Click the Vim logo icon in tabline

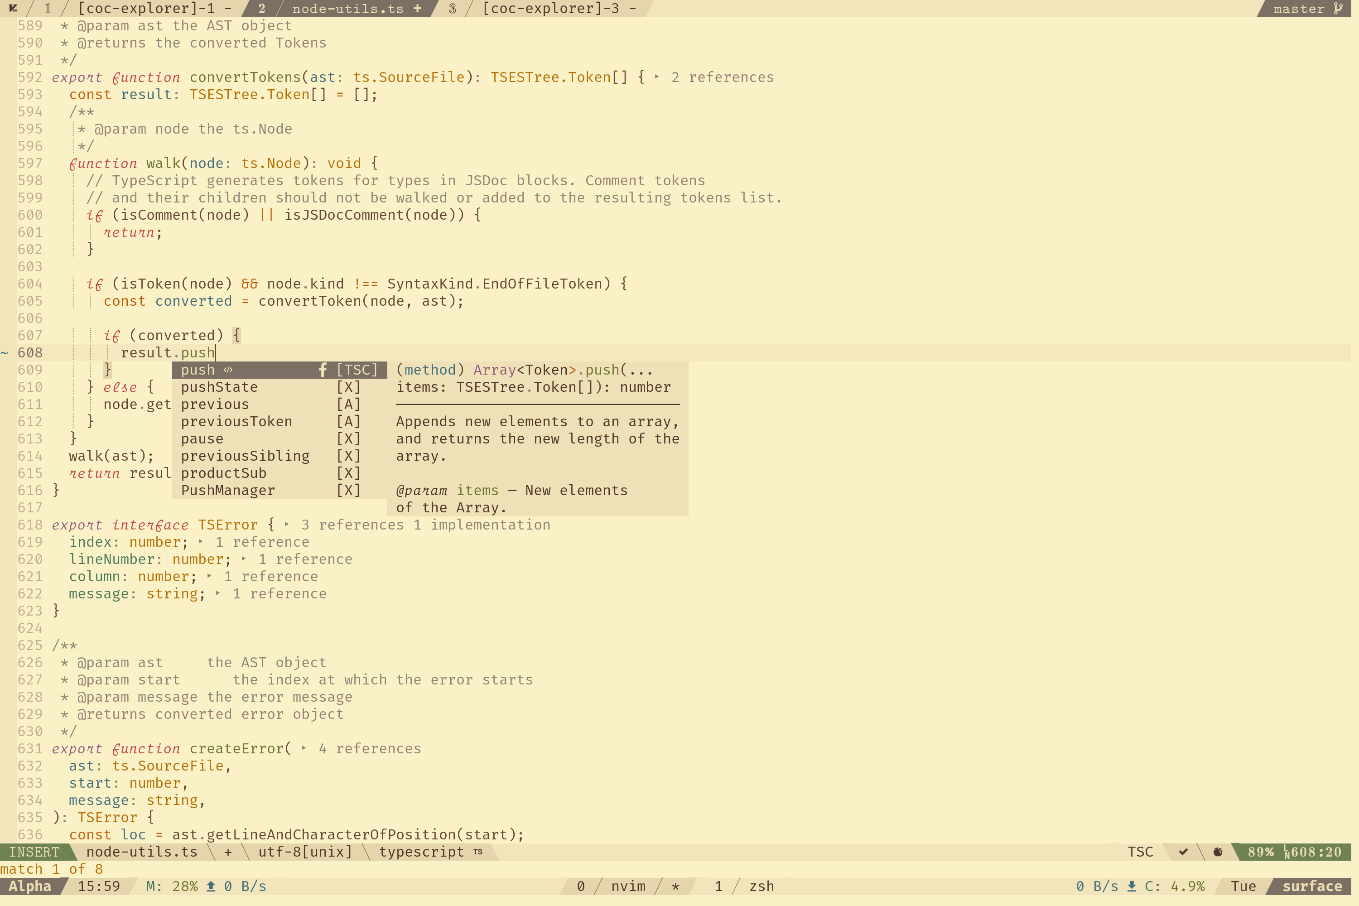(x=13, y=8)
